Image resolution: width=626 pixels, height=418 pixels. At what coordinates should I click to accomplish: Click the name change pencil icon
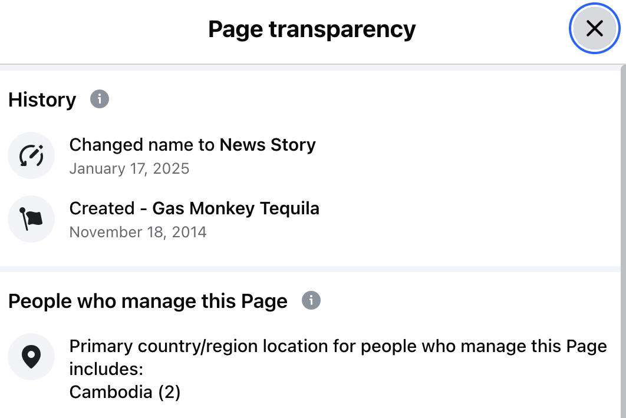(31, 156)
